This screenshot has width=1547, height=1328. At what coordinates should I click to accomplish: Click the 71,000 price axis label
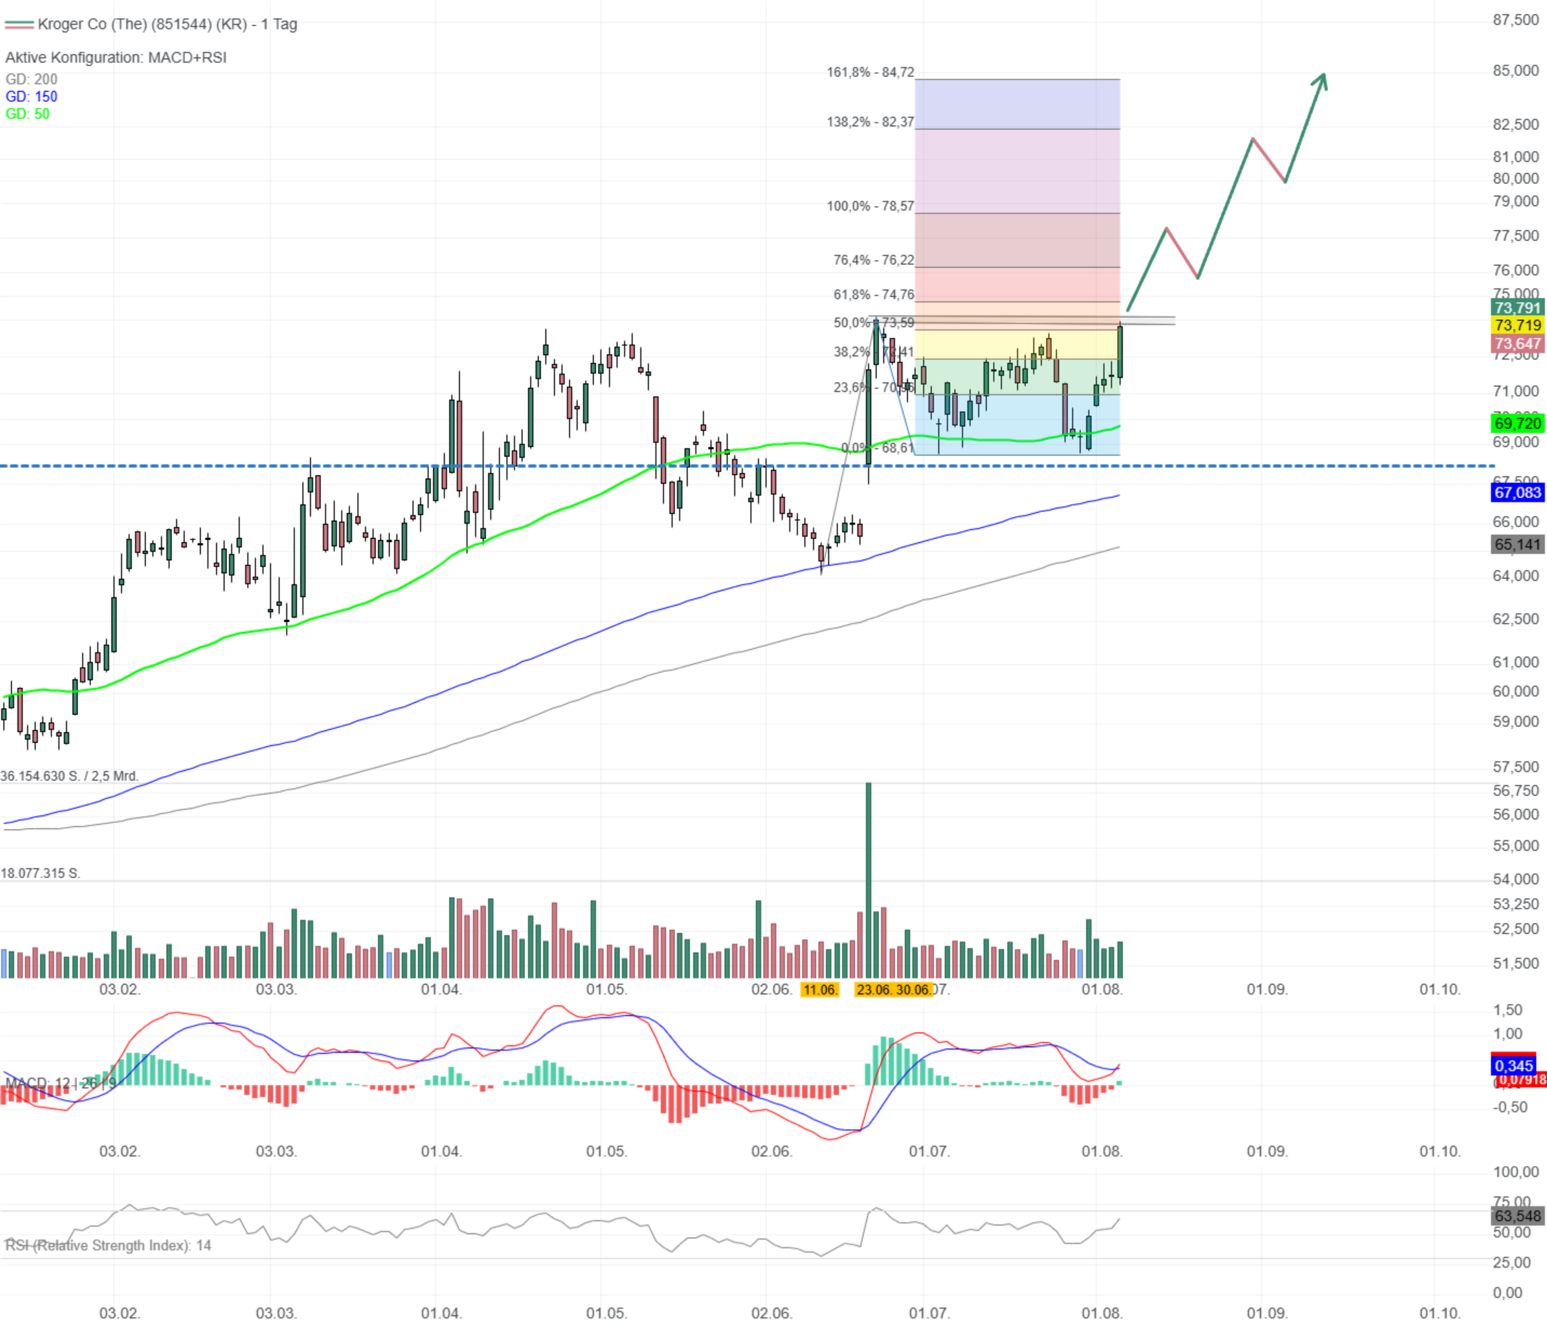(1516, 391)
